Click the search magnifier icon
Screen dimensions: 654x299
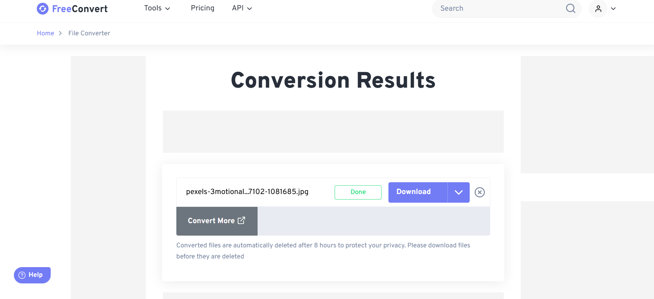coord(570,8)
